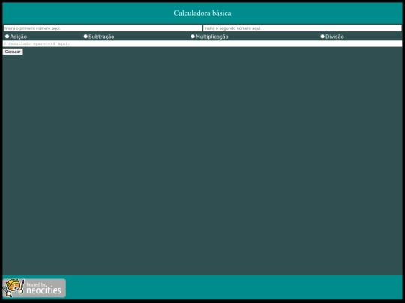Select the Divisão radio button

[322, 37]
